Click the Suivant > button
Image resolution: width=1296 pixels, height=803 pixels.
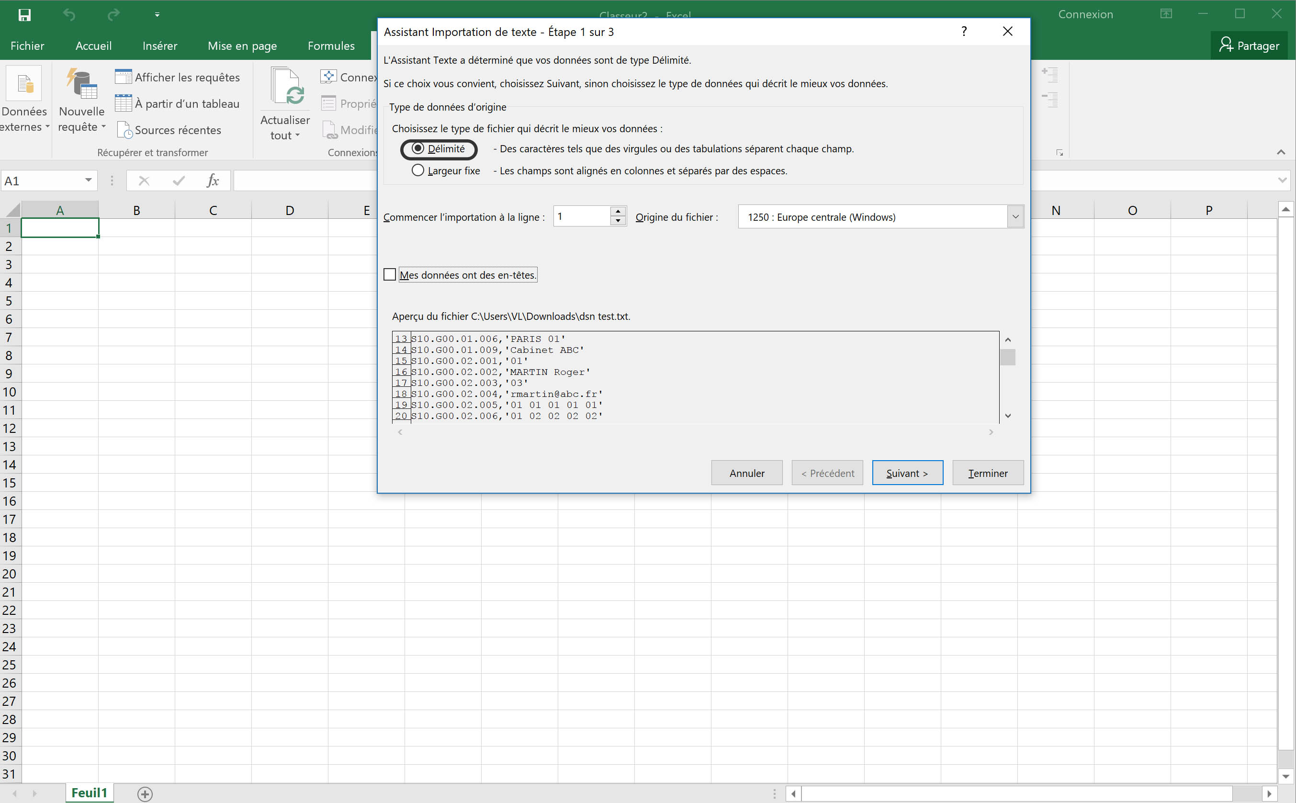pos(907,473)
